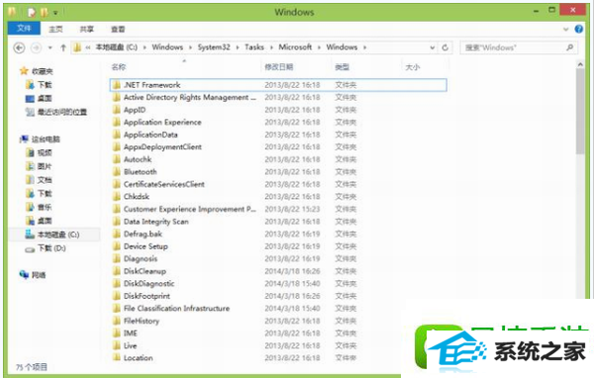
Task: Open recent locations dropdown arrow
Action: click(50, 47)
